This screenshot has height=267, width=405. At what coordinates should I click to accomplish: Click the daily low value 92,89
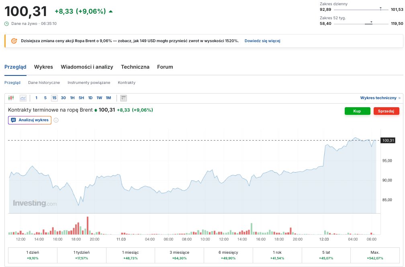click(325, 10)
